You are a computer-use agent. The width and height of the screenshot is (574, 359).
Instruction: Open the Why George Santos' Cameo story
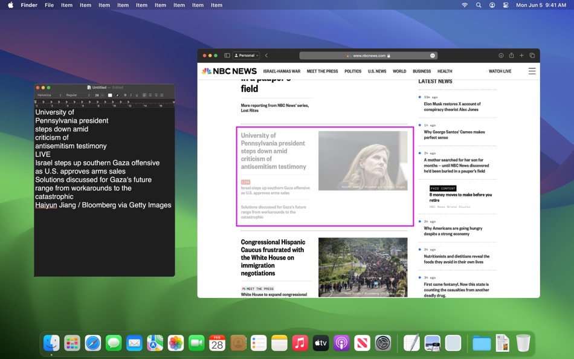[454, 134]
